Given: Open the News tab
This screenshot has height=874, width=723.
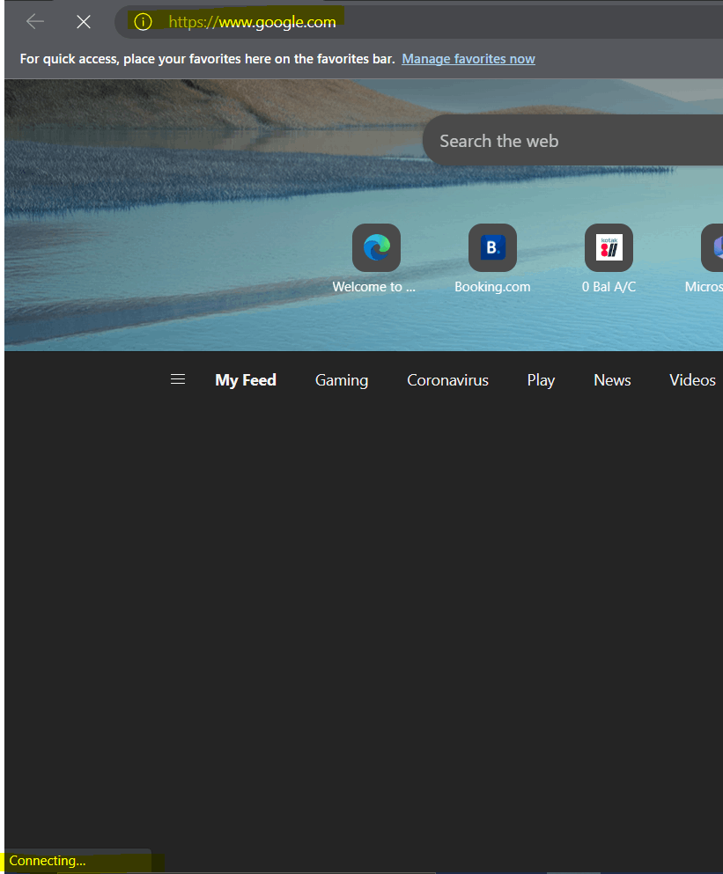Looking at the screenshot, I should pyautogui.click(x=612, y=380).
